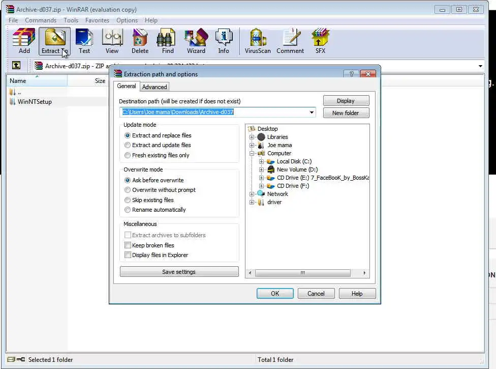
Task: Click the Delete toolbar icon
Action: 140,41
